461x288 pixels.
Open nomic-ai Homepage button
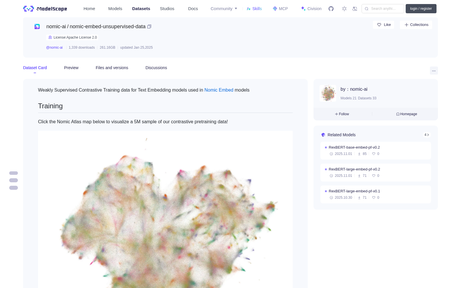[x=407, y=114]
